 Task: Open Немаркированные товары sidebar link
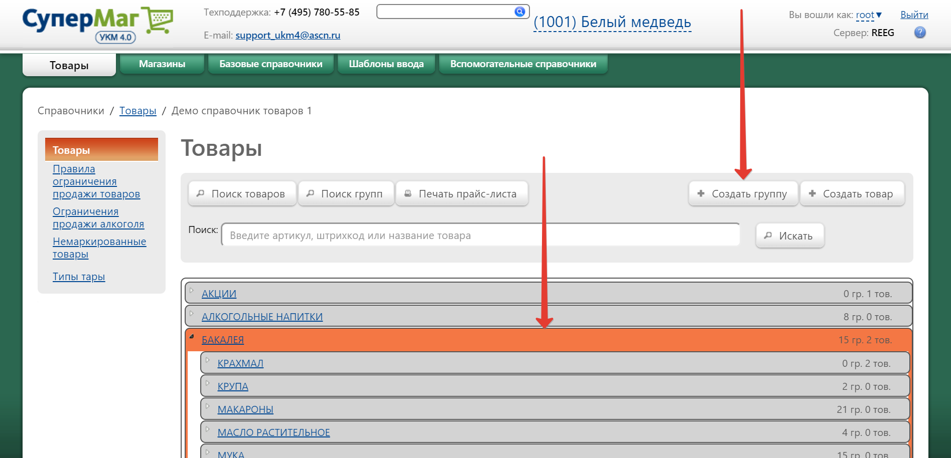[x=99, y=248]
